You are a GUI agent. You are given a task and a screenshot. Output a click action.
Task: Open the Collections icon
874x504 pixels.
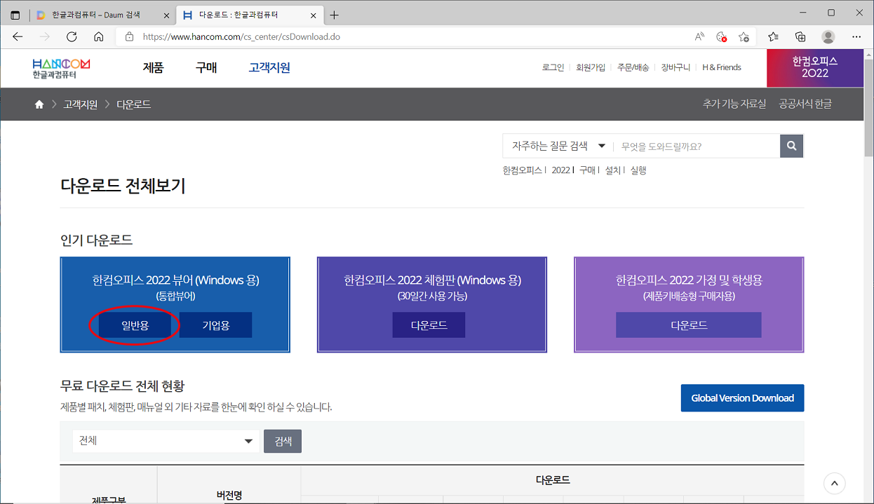pyautogui.click(x=800, y=36)
